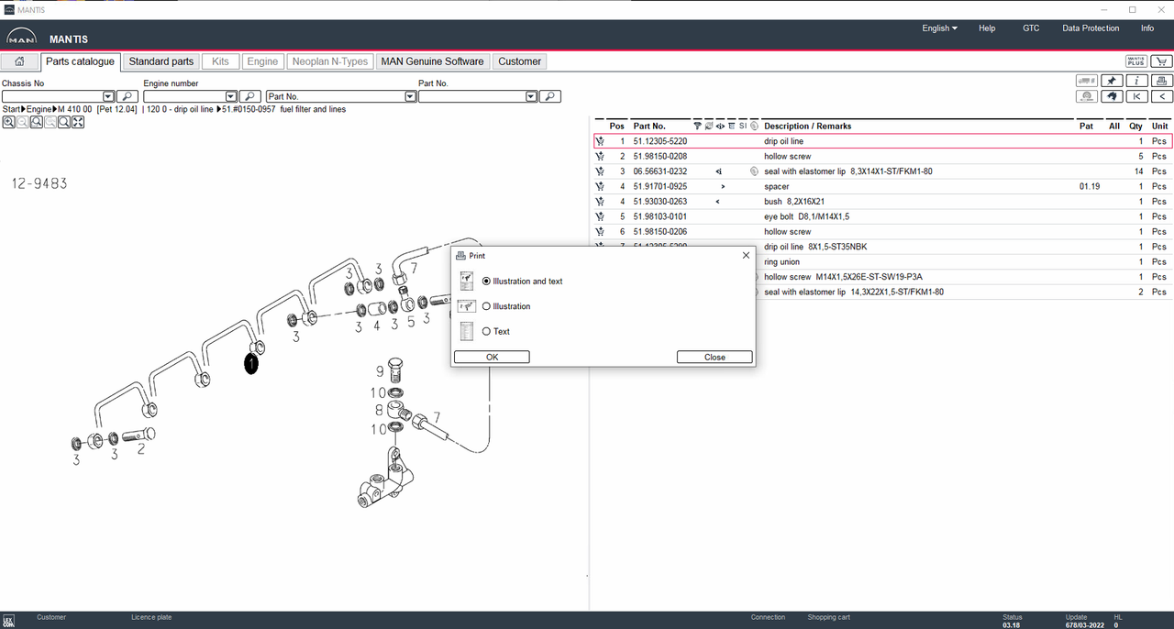Add hollow screw 51.98150-0206 to cart
This screenshot has width=1174, height=629.
pyautogui.click(x=599, y=232)
